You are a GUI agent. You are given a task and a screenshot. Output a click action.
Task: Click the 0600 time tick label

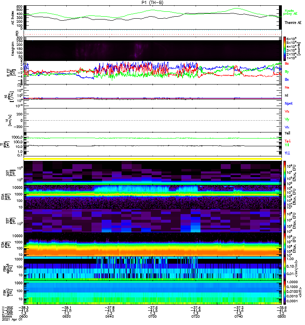pos(24,316)
